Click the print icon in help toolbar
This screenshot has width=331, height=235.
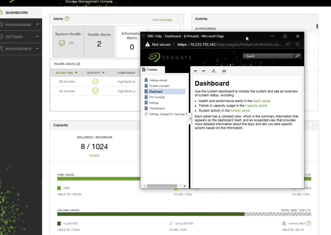224,71
